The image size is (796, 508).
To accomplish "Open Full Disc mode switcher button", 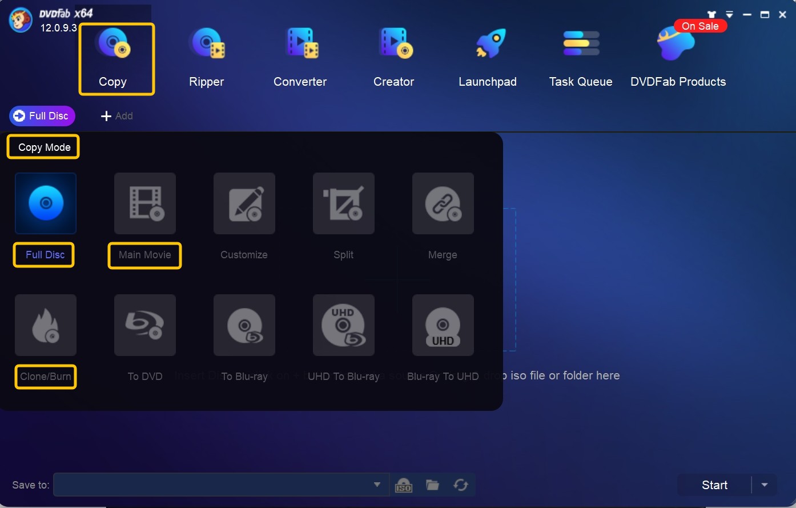I will [42, 116].
